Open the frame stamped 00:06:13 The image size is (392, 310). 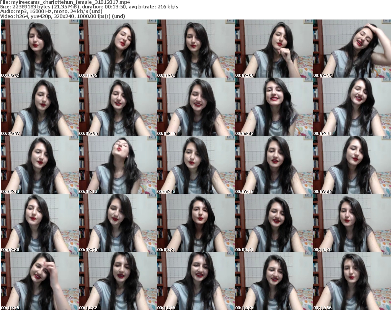pyautogui.click(x=117, y=165)
